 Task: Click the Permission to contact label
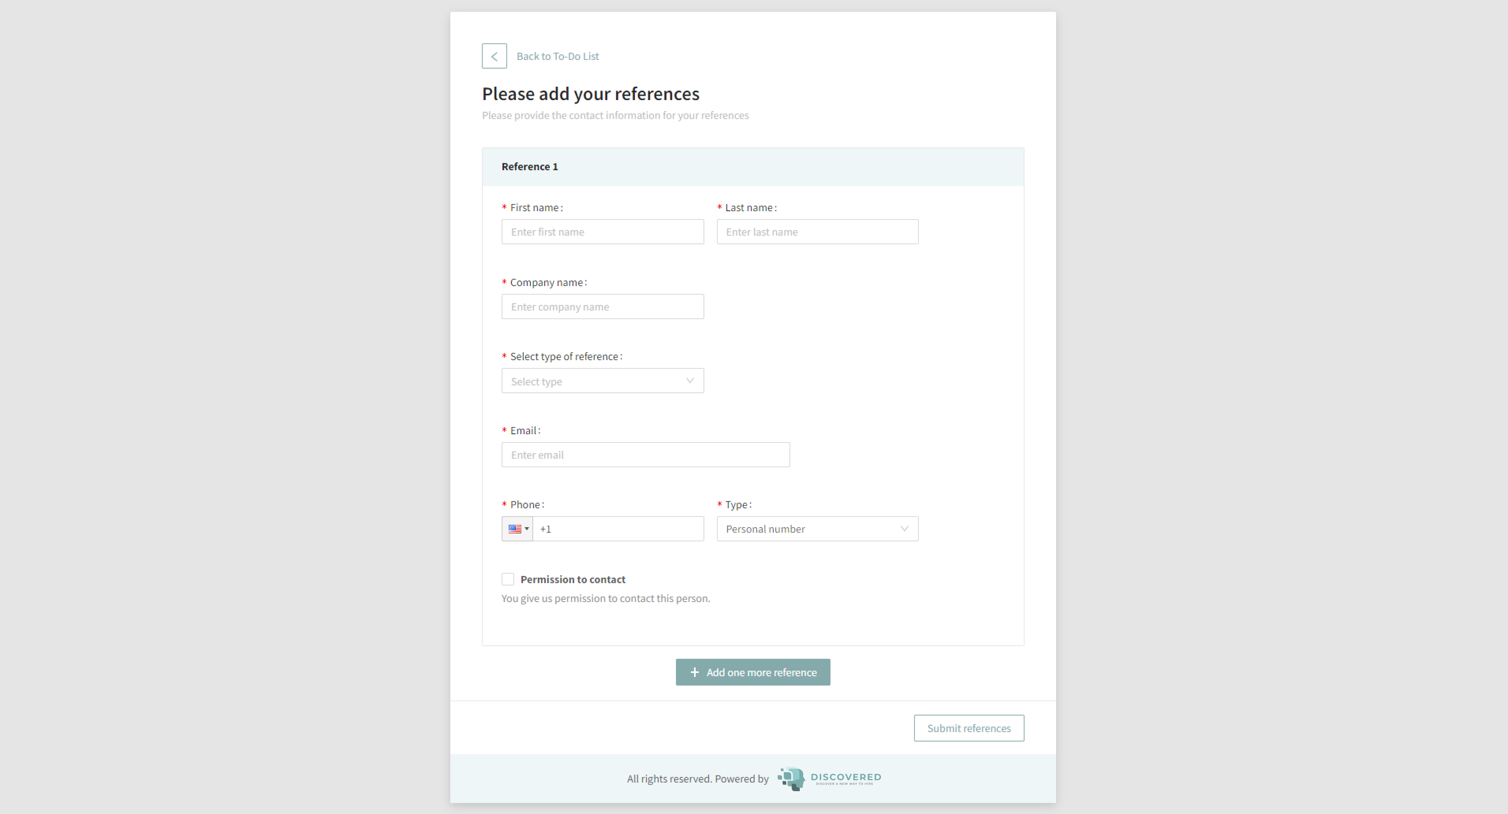(x=573, y=579)
